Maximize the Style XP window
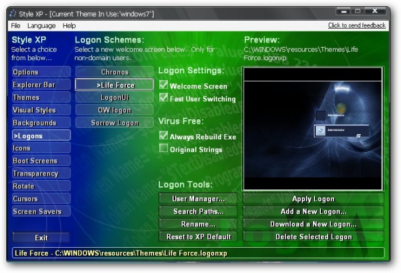The height and width of the screenshot is (273, 401). [357, 11]
